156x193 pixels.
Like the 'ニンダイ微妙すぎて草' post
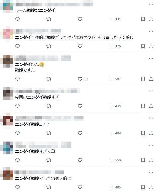coord(80,160)
